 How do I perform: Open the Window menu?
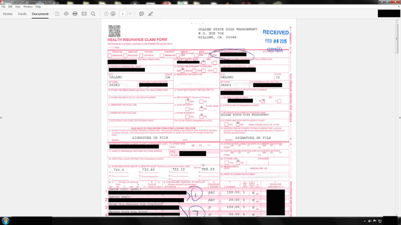click(27, 6)
